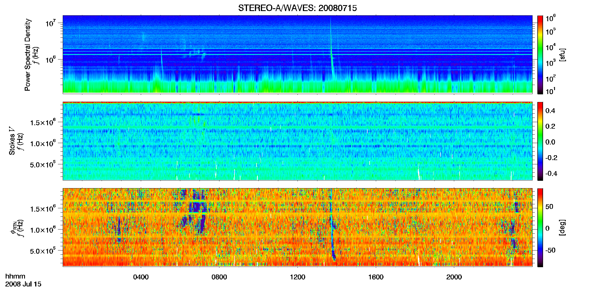Click the -50 tick on the degree colorbar
This screenshot has height=306, width=595.
pyautogui.click(x=550, y=250)
